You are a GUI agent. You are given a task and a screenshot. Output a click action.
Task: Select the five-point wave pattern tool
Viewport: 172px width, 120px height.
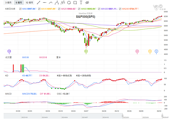click(63, 3)
